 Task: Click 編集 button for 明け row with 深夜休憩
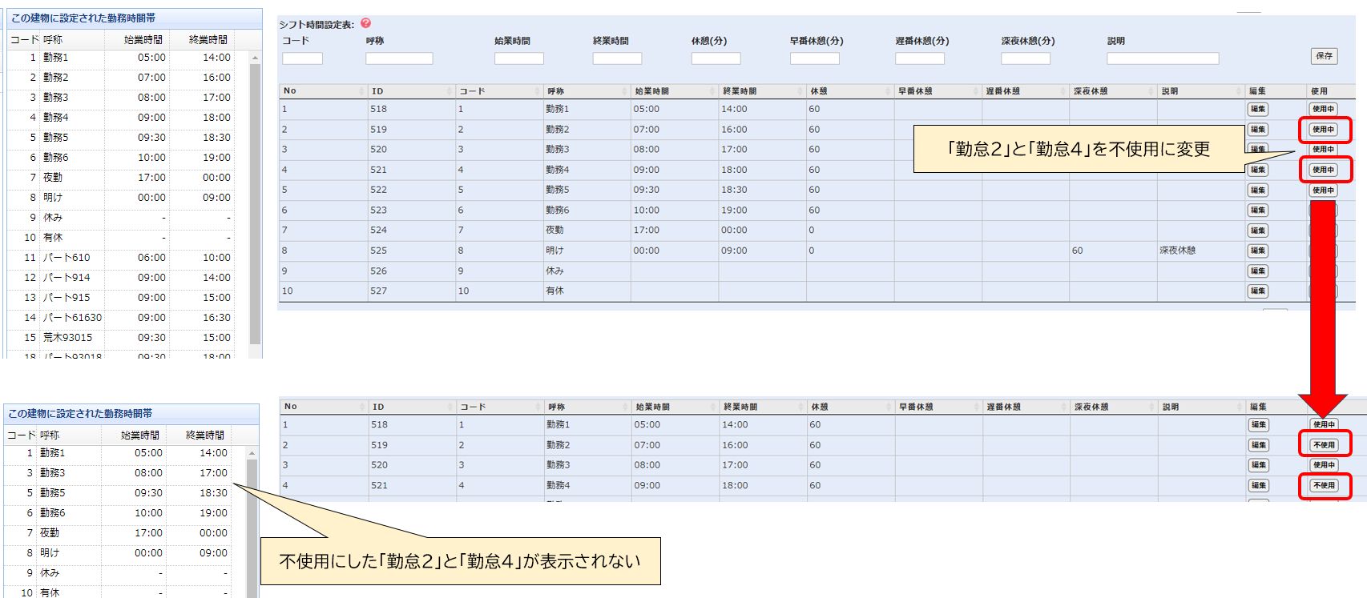coord(1258,251)
